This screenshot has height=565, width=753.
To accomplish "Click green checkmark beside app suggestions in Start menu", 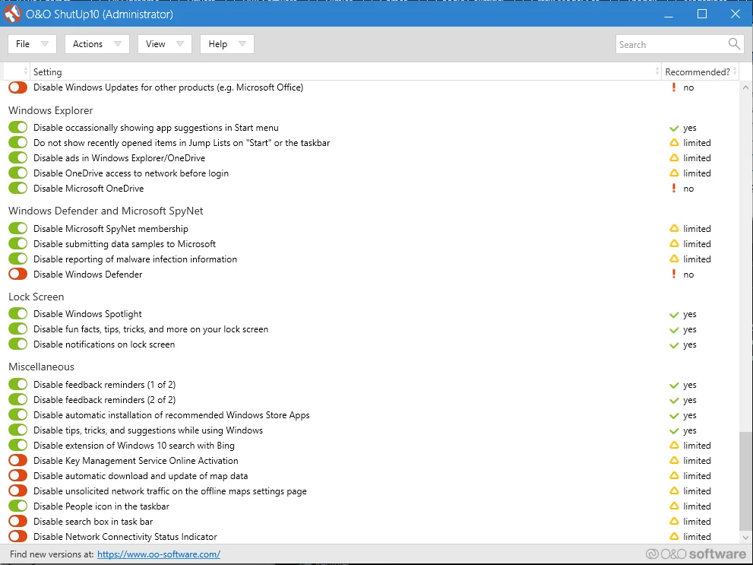I will tap(674, 129).
